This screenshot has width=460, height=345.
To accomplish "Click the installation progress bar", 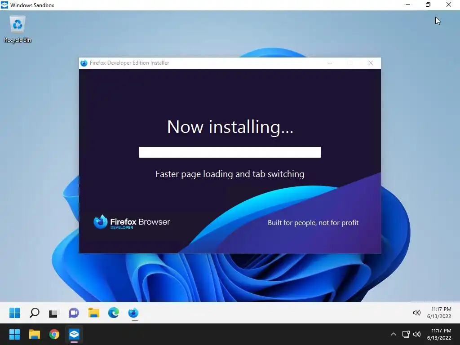I will [x=230, y=152].
